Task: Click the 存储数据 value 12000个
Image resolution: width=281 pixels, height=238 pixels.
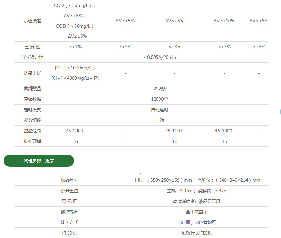Action: pos(159,99)
